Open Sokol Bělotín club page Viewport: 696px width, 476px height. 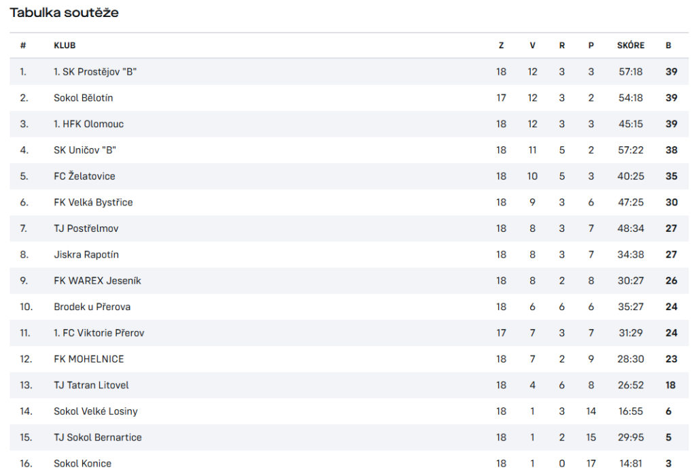point(84,98)
